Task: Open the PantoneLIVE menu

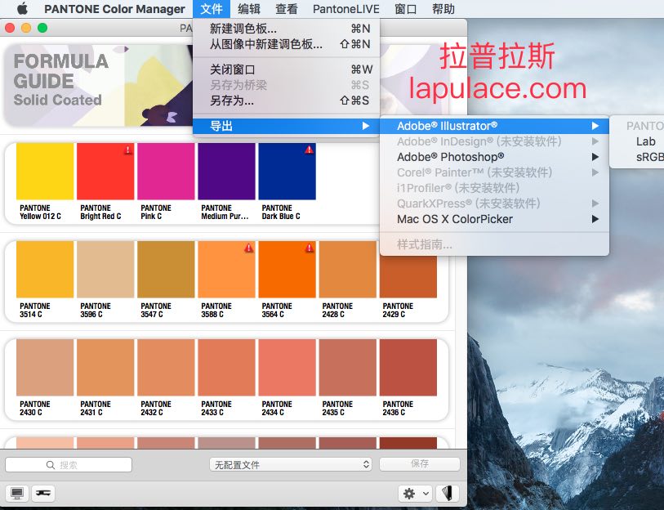Action: pos(345,9)
